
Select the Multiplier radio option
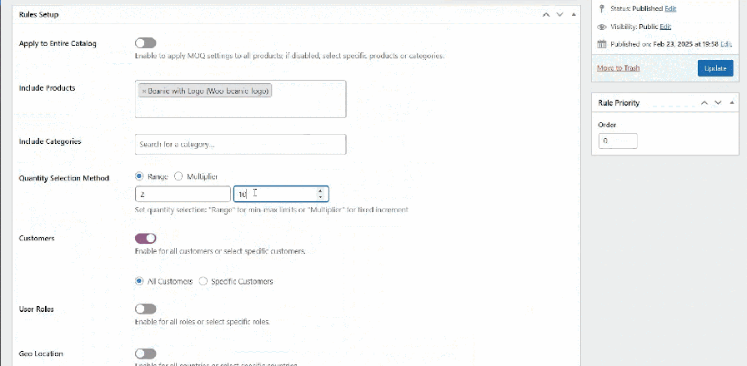pyautogui.click(x=178, y=176)
